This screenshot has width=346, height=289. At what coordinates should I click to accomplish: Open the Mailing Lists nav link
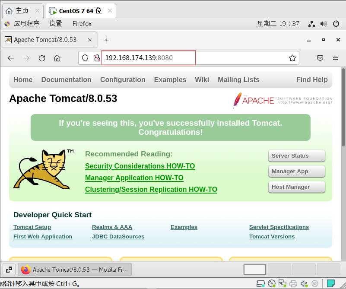238,79
